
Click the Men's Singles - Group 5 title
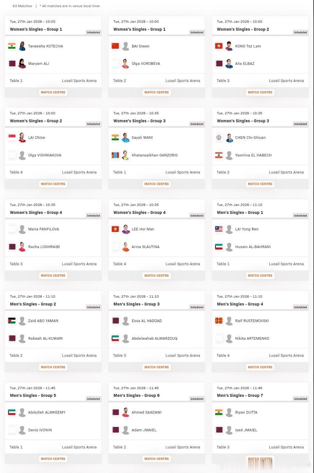(33, 396)
